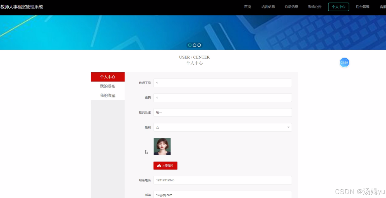Viewport: 386px width, 198px height.
Task: Click the 联系电话 field label
Action: tap(145, 180)
